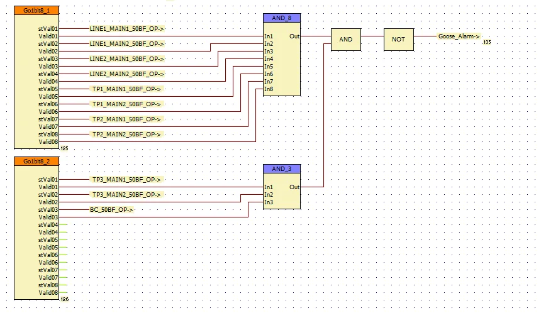Click the AND_3 block title
The image size is (541, 313).
click(x=282, y=169)
